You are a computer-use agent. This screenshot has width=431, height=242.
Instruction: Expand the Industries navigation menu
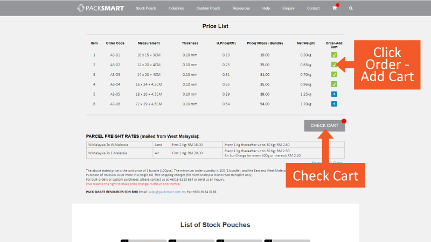pos(176,9)
